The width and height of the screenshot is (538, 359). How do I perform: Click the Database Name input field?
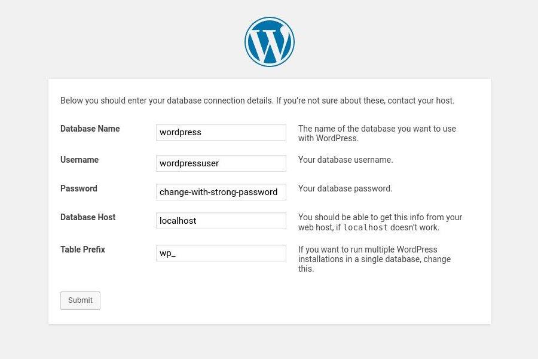(221, 132)
